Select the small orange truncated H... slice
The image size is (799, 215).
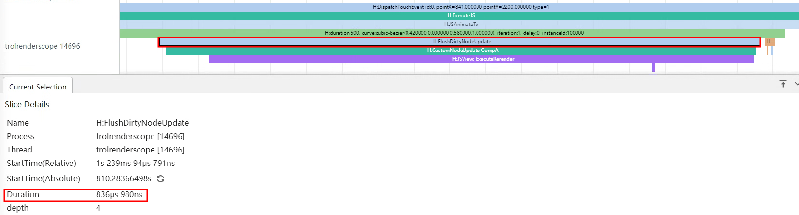click(x=770, y=42)
